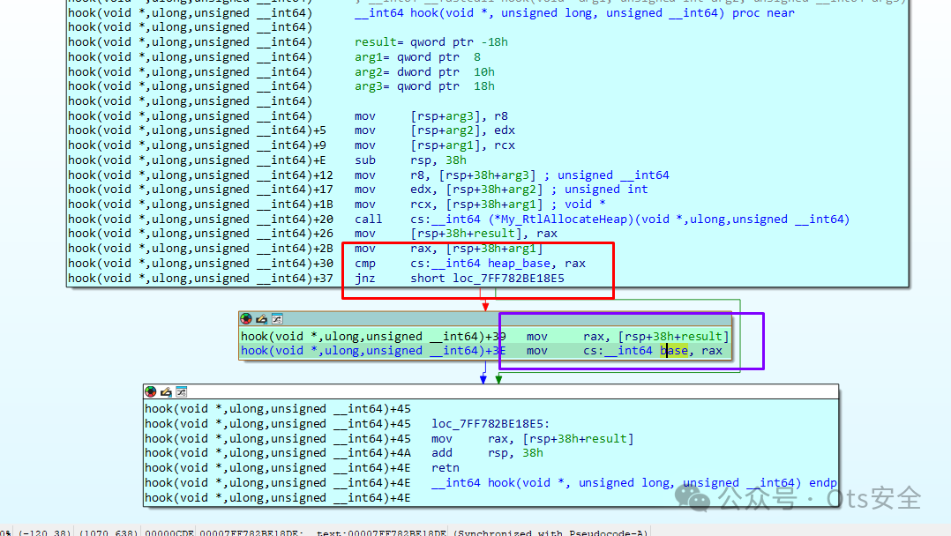Click the node color icon on the loc_7FF782BE18E5 block
This screenshot has width=951, height=536.
(x=150, y=391)
